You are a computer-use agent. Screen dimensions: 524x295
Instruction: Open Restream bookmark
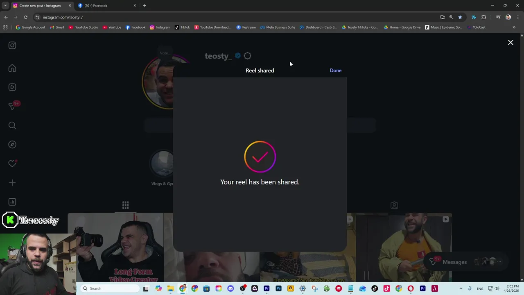(x=246, y=27)
